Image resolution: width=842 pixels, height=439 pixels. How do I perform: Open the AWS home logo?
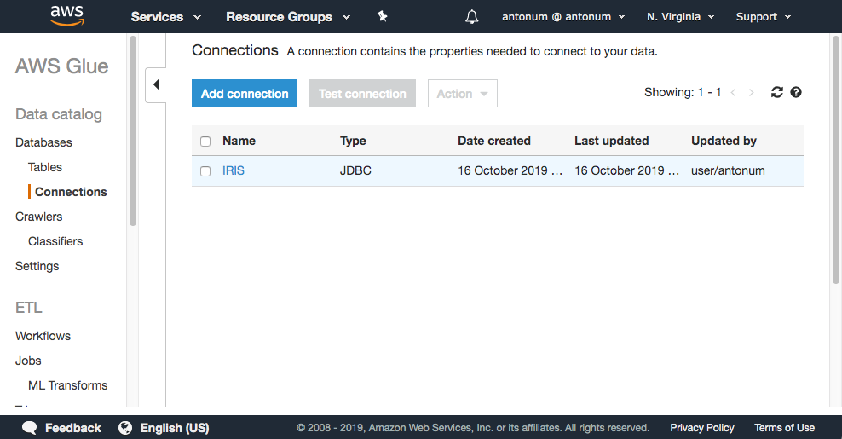click(x=67, y=15)
